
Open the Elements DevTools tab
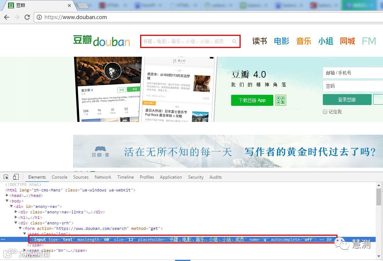[37, 177]
